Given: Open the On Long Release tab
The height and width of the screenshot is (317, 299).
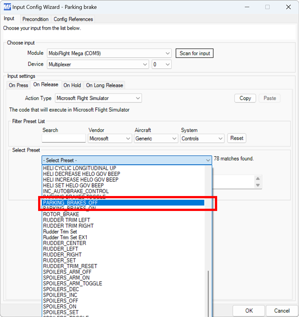Looking at the screenshot, I should [x=104, y=85].
